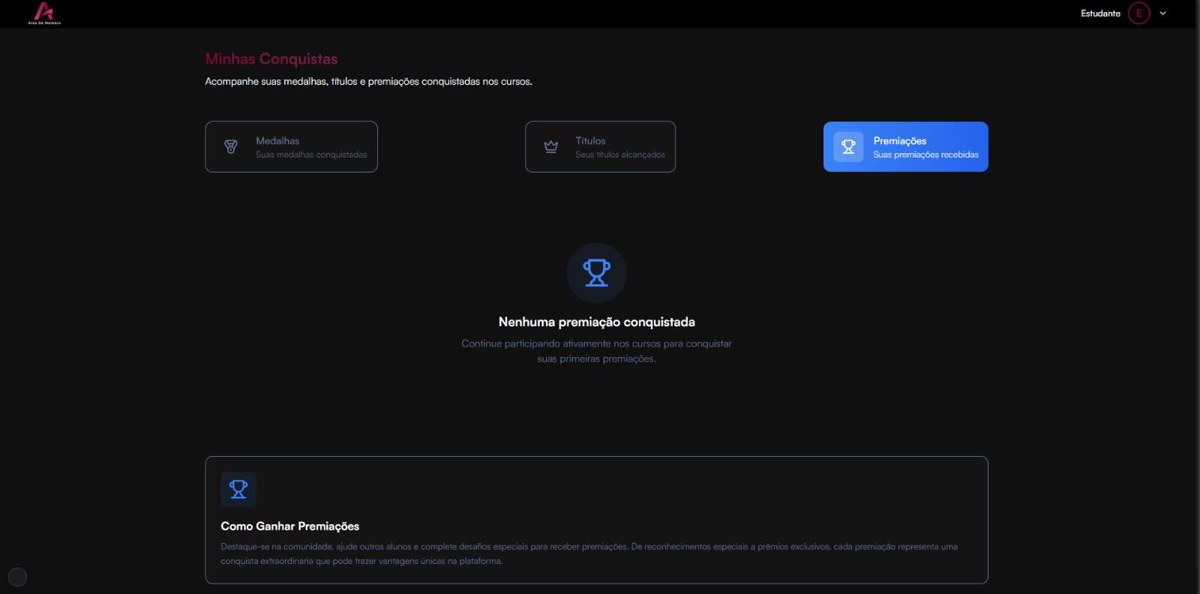
Task: Expand the user menu chevron
Action: (1162, 13)
